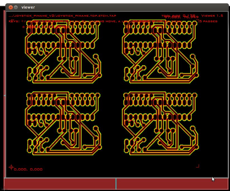
Task: Select the top-left PCB board layout
Action: [x=63, y=52]
